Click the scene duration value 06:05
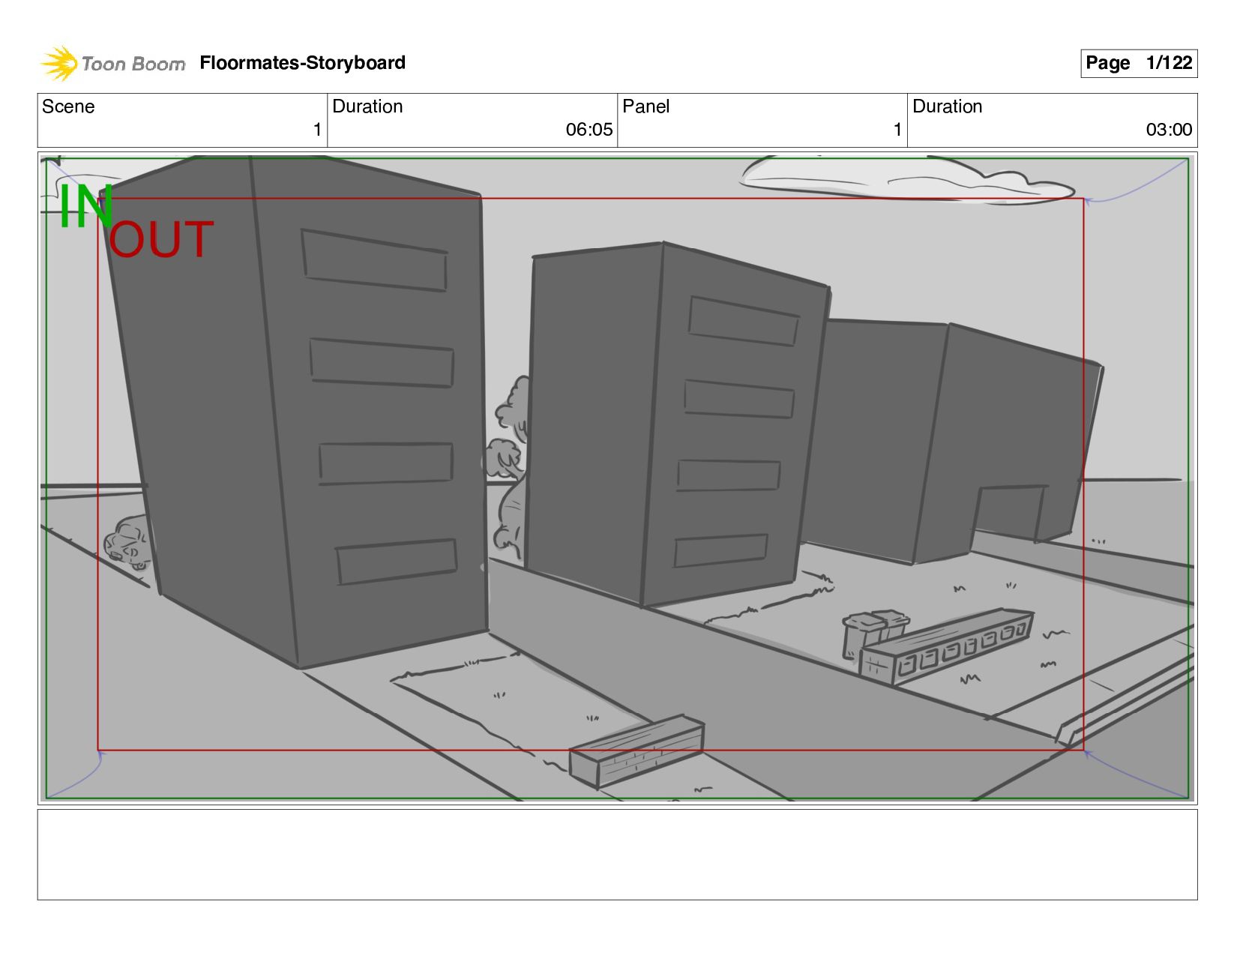1237x956 pixels. [589, 130]
